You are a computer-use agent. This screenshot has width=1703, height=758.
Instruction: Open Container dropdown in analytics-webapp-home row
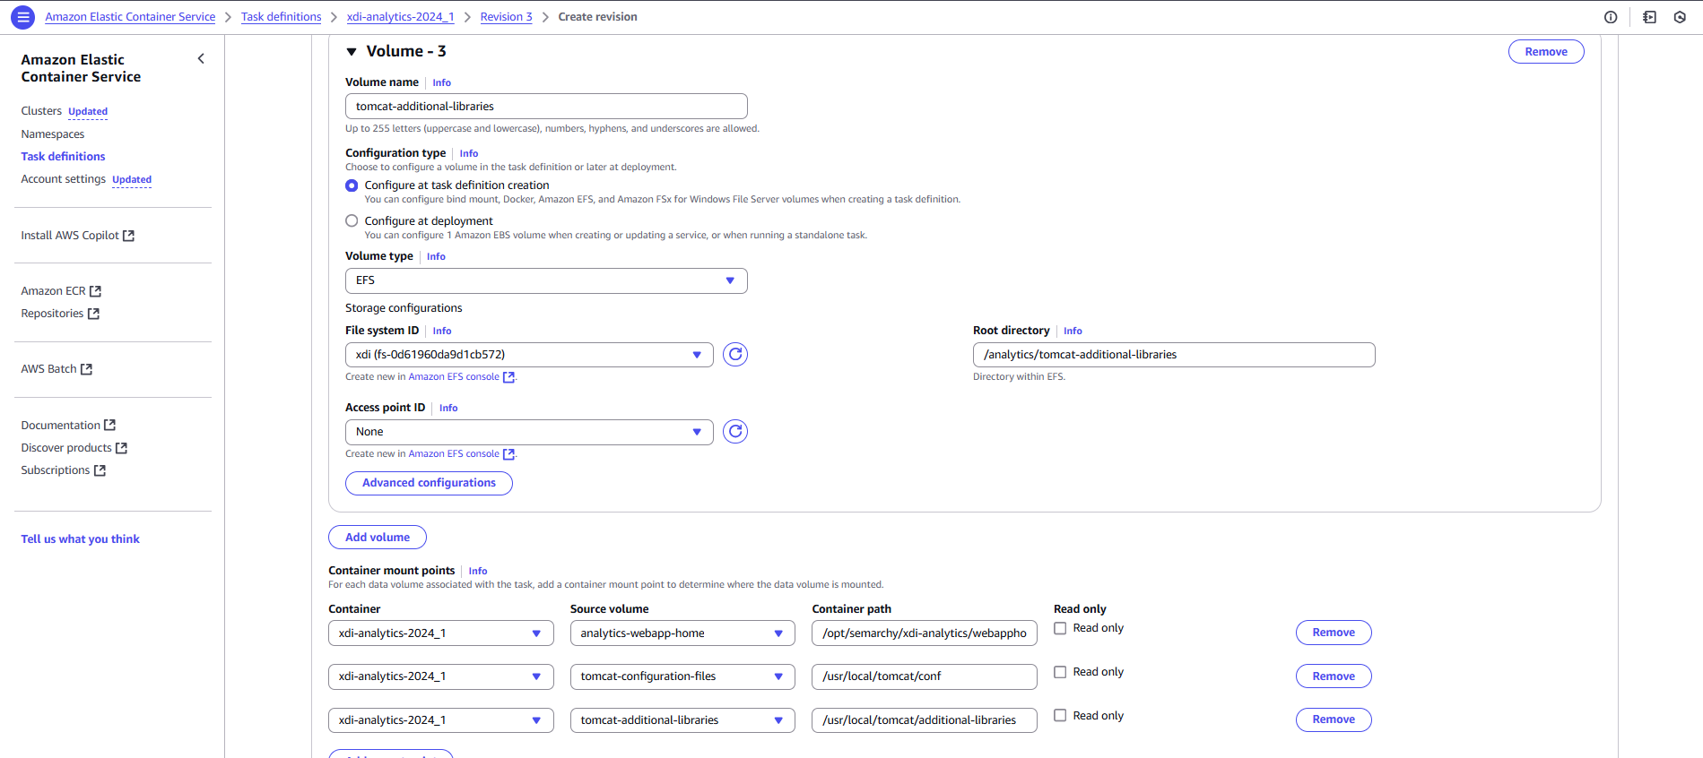point(440,633)
